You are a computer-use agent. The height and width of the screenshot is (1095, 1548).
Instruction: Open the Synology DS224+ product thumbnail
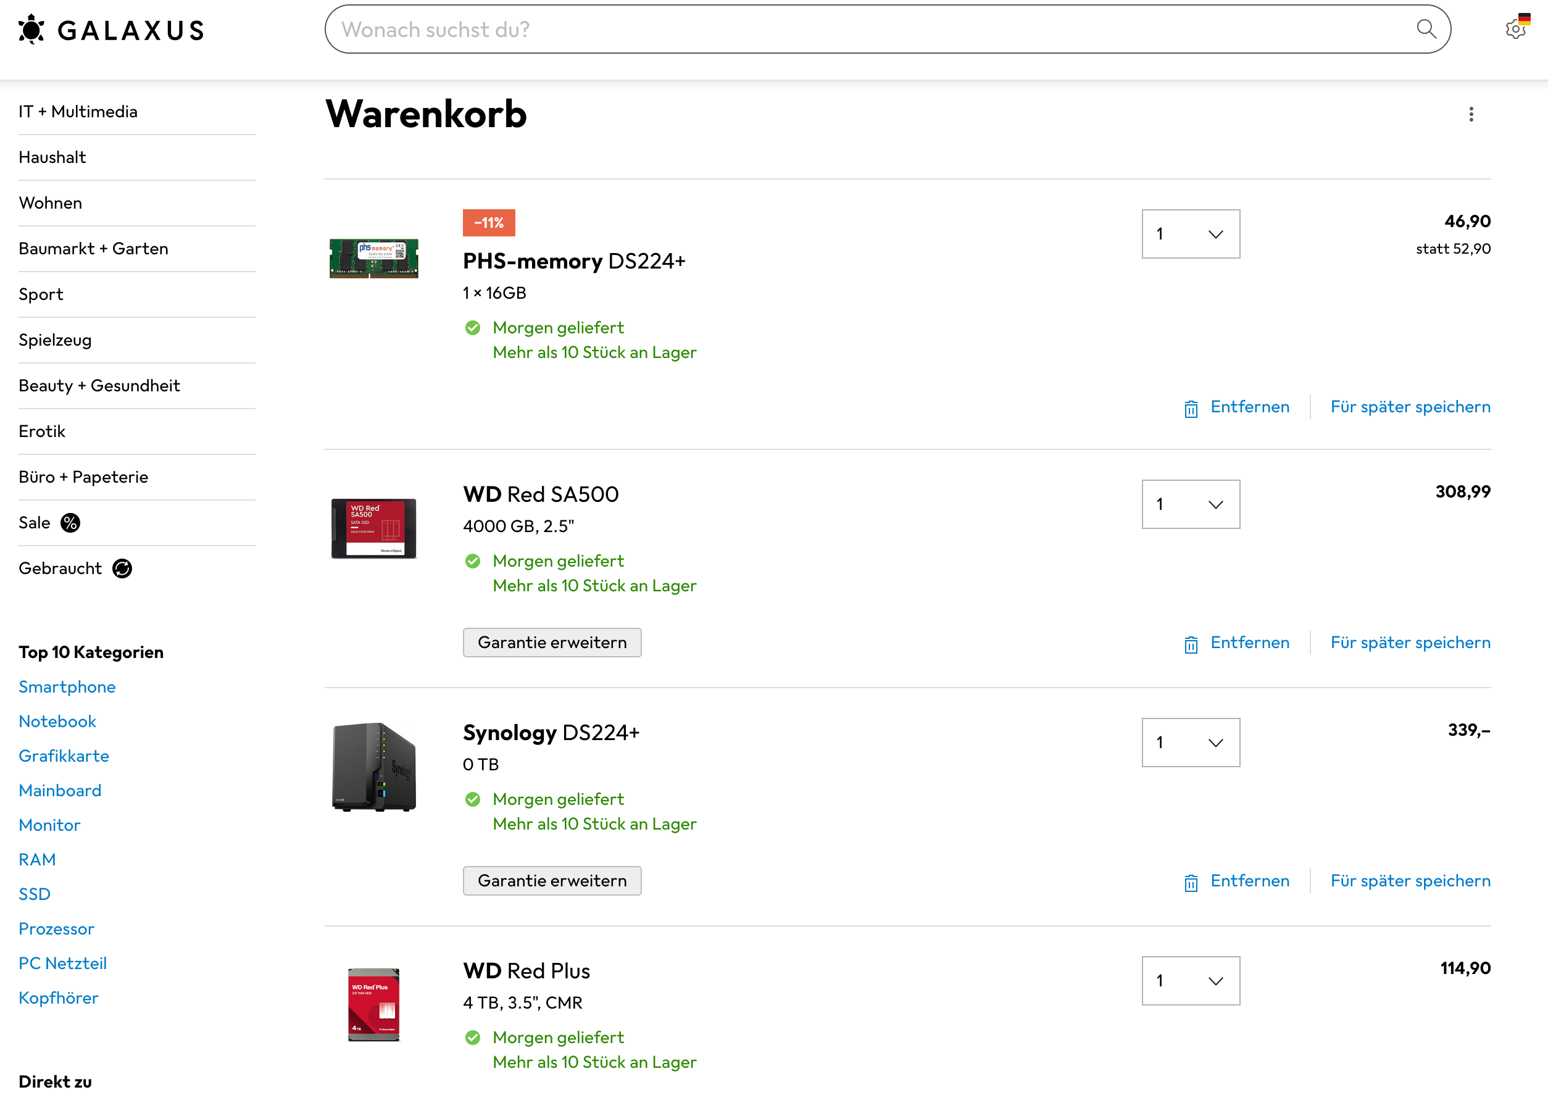[374, 767]
